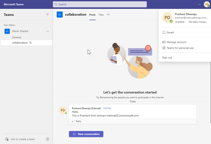Viewport: 211px width, 144px height.
Task: Click the search magnifier icon
Action: (x=56, y=4)
